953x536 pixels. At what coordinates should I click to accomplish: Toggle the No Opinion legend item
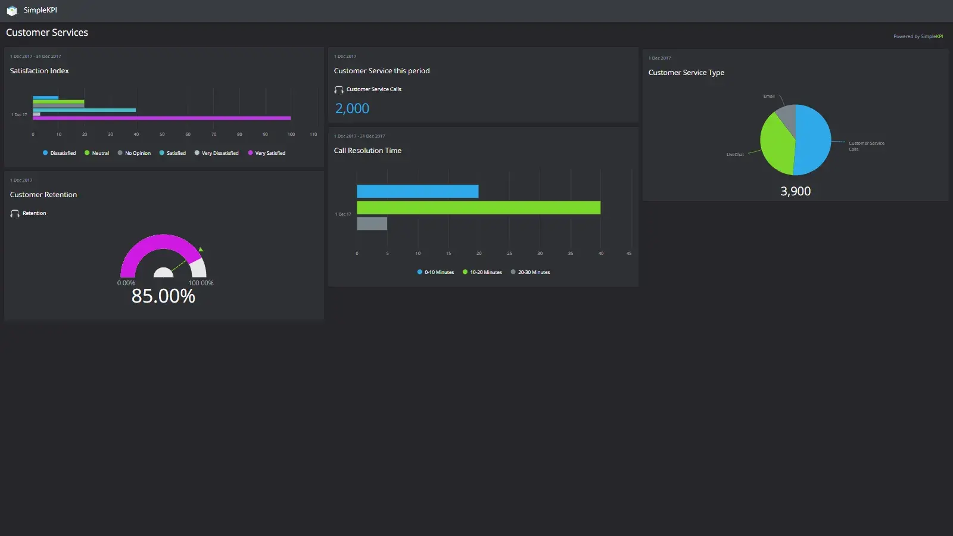pos(134,153)
